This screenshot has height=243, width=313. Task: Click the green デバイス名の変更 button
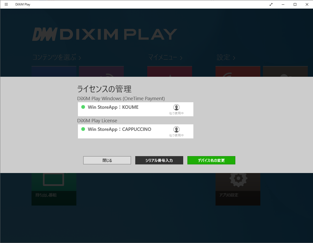pyautogui.click(x=211, y=160)
